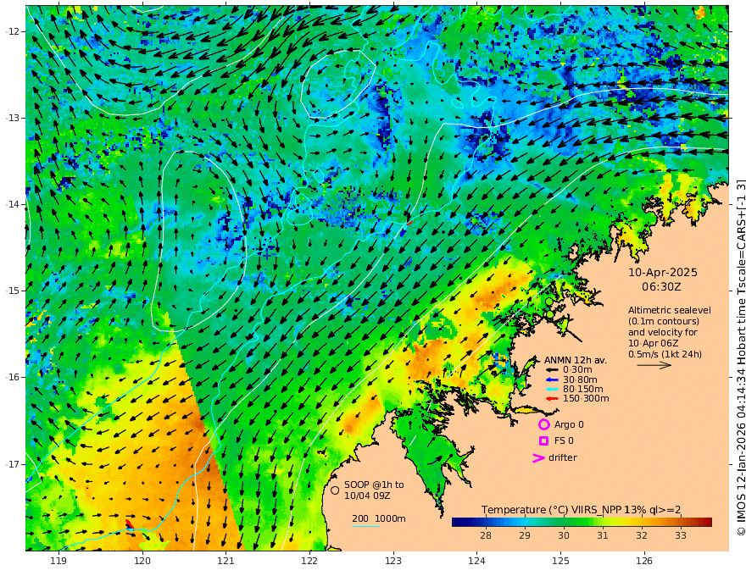Click colorbar tick label 30
The width and height of the screenshot is (746, 576).
coord(563,535)
